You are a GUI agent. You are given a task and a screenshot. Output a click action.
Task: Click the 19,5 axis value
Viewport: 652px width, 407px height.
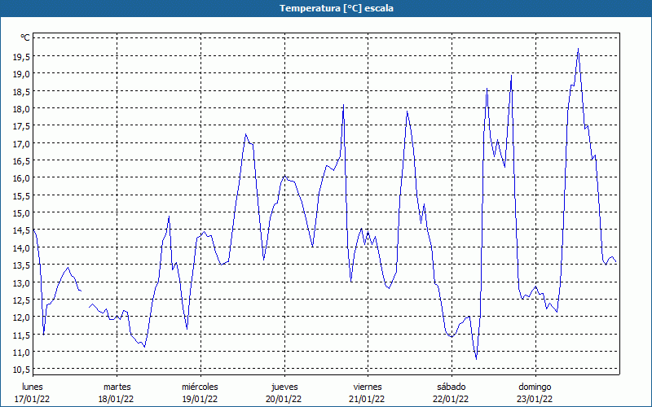click(x=21, y=57)
